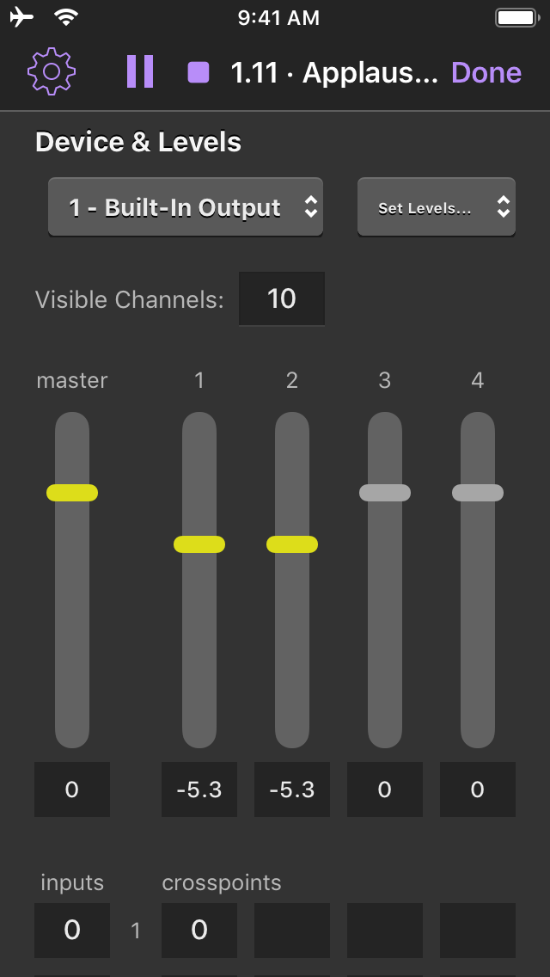This screenshot has height=977, width=550.
Task: Tap Done to close the editor
Action: 486,73
